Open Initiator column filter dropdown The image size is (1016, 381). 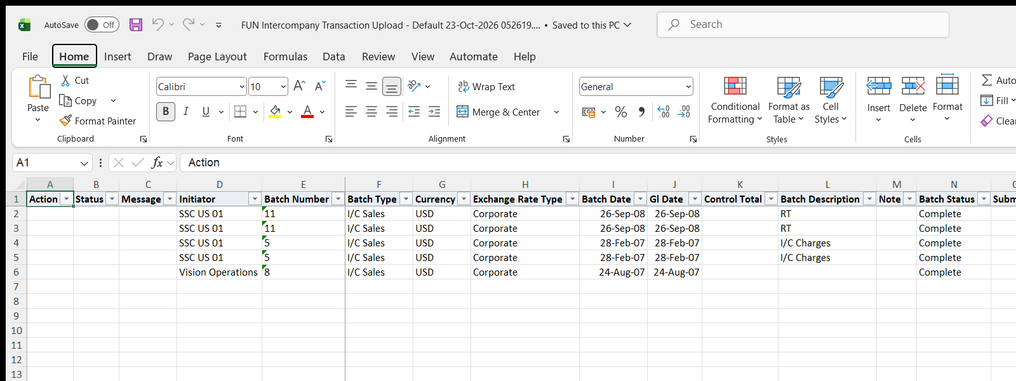pos(255,199)
